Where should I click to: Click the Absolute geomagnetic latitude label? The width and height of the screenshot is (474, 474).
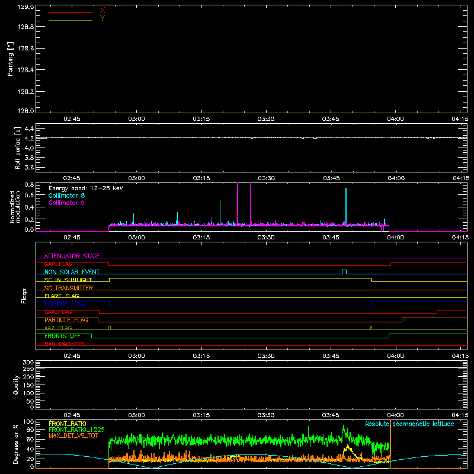409,424
